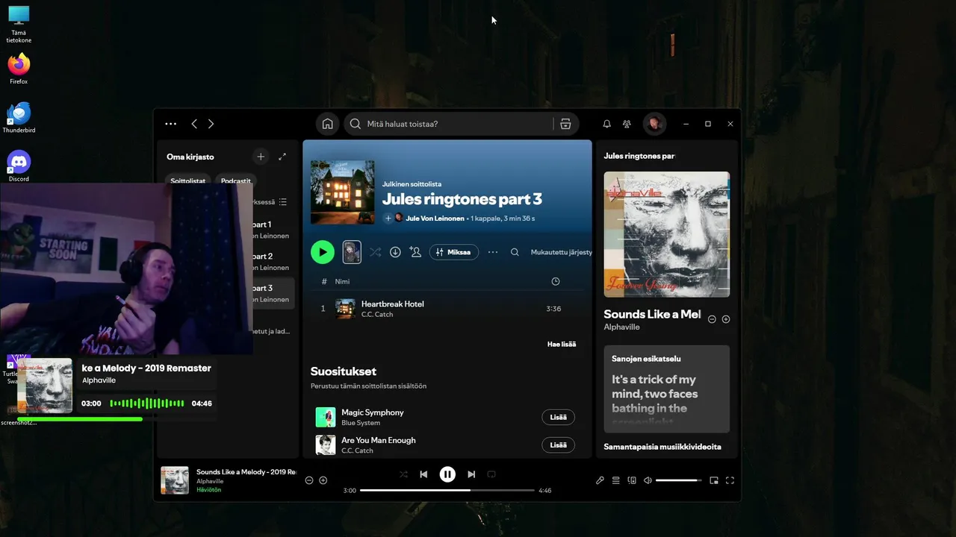Select the Soittolistat filter chip

[x=187, y=181]
